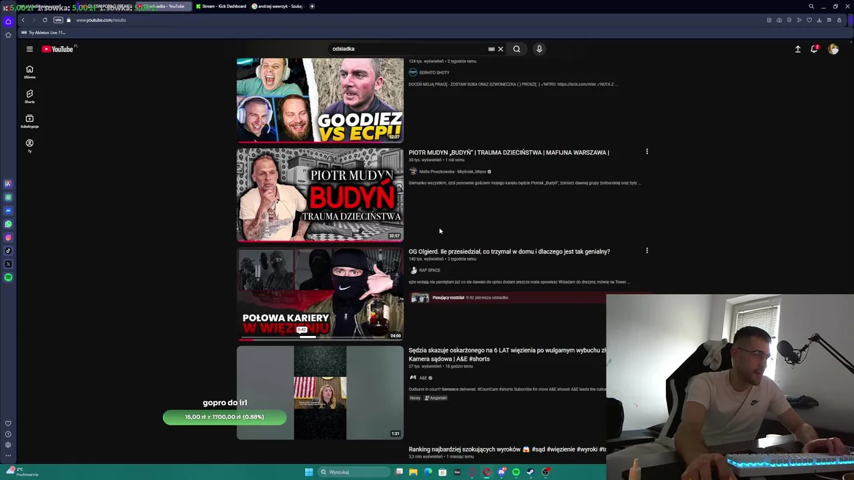This screenshot has height=480, width=854.
Task: Click the YouTube logo
Action: click(x=57, y=49)
